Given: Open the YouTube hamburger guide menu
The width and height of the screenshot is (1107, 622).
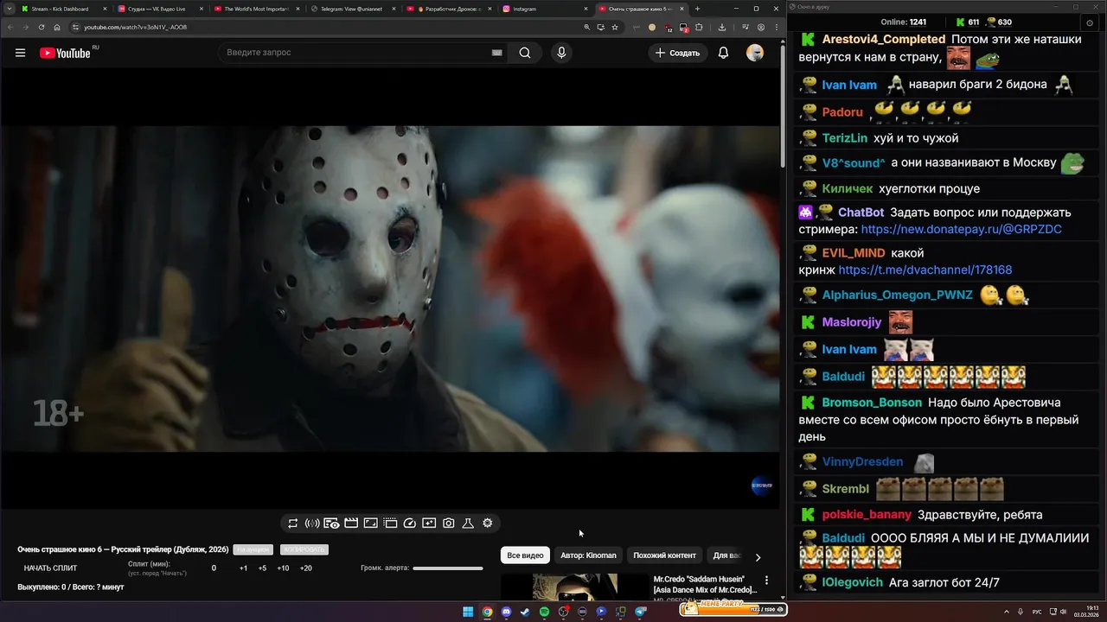Looking at the screenshot, I should pos(20,53).
